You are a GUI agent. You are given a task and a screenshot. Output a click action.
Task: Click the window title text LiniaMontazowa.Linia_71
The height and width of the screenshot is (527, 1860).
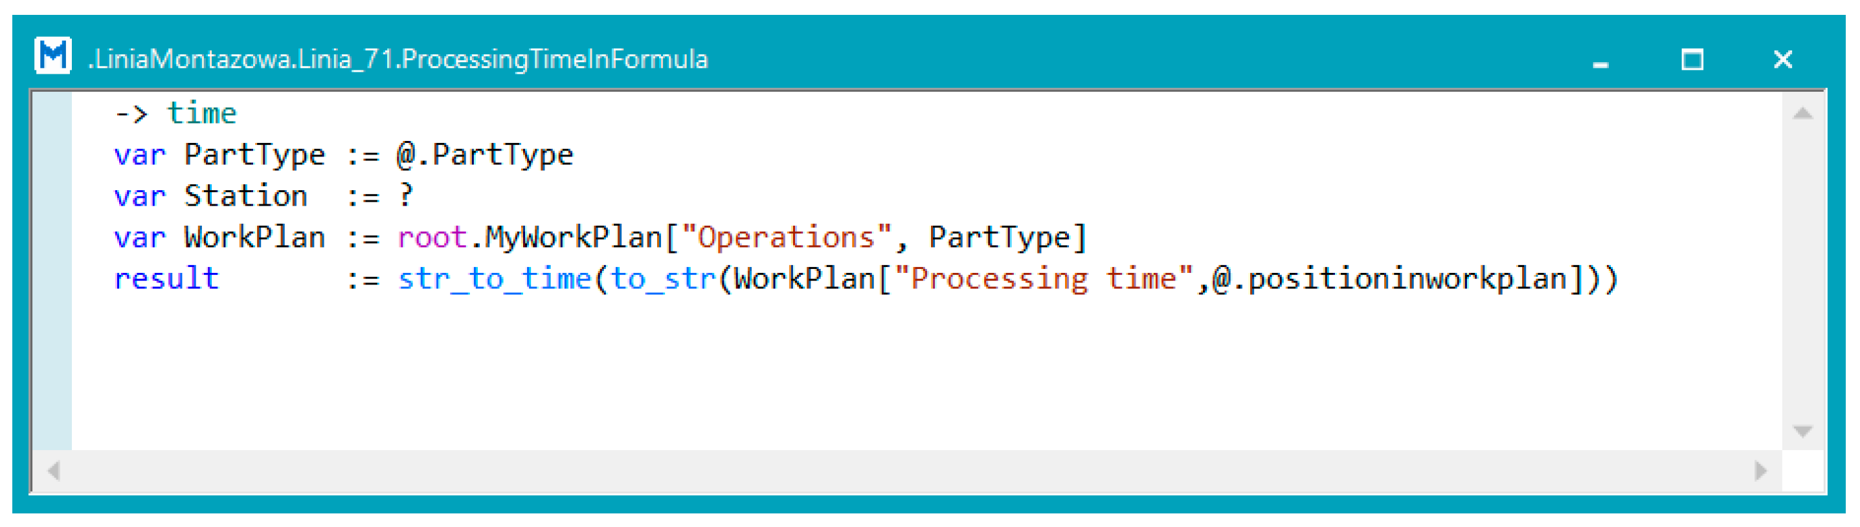(x=397, y=59)
